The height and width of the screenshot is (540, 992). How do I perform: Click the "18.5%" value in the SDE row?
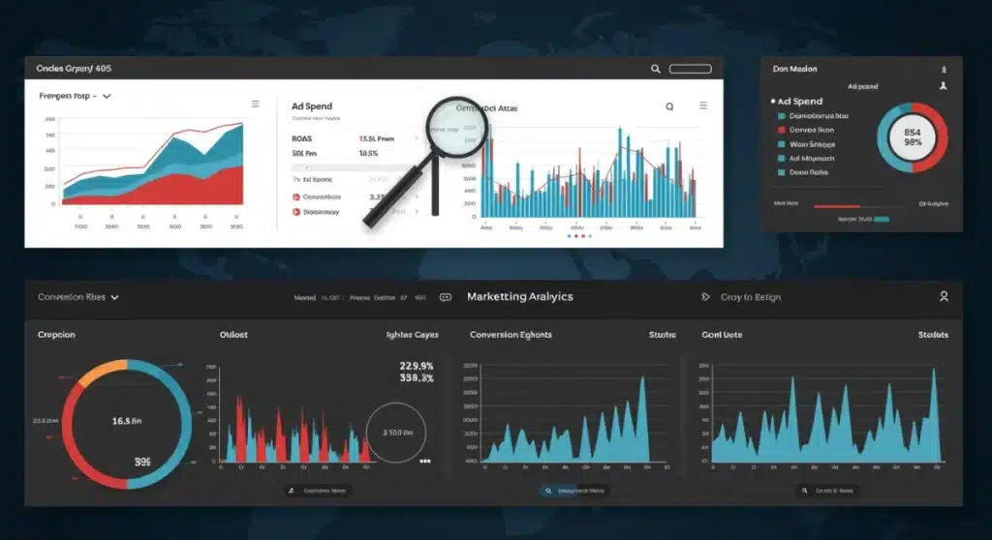[x=368, y=154]
